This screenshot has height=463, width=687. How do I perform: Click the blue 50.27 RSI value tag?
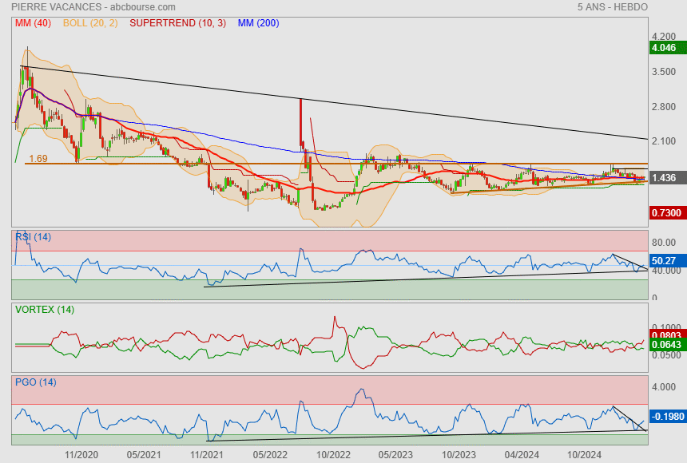[x=667, y=260]
